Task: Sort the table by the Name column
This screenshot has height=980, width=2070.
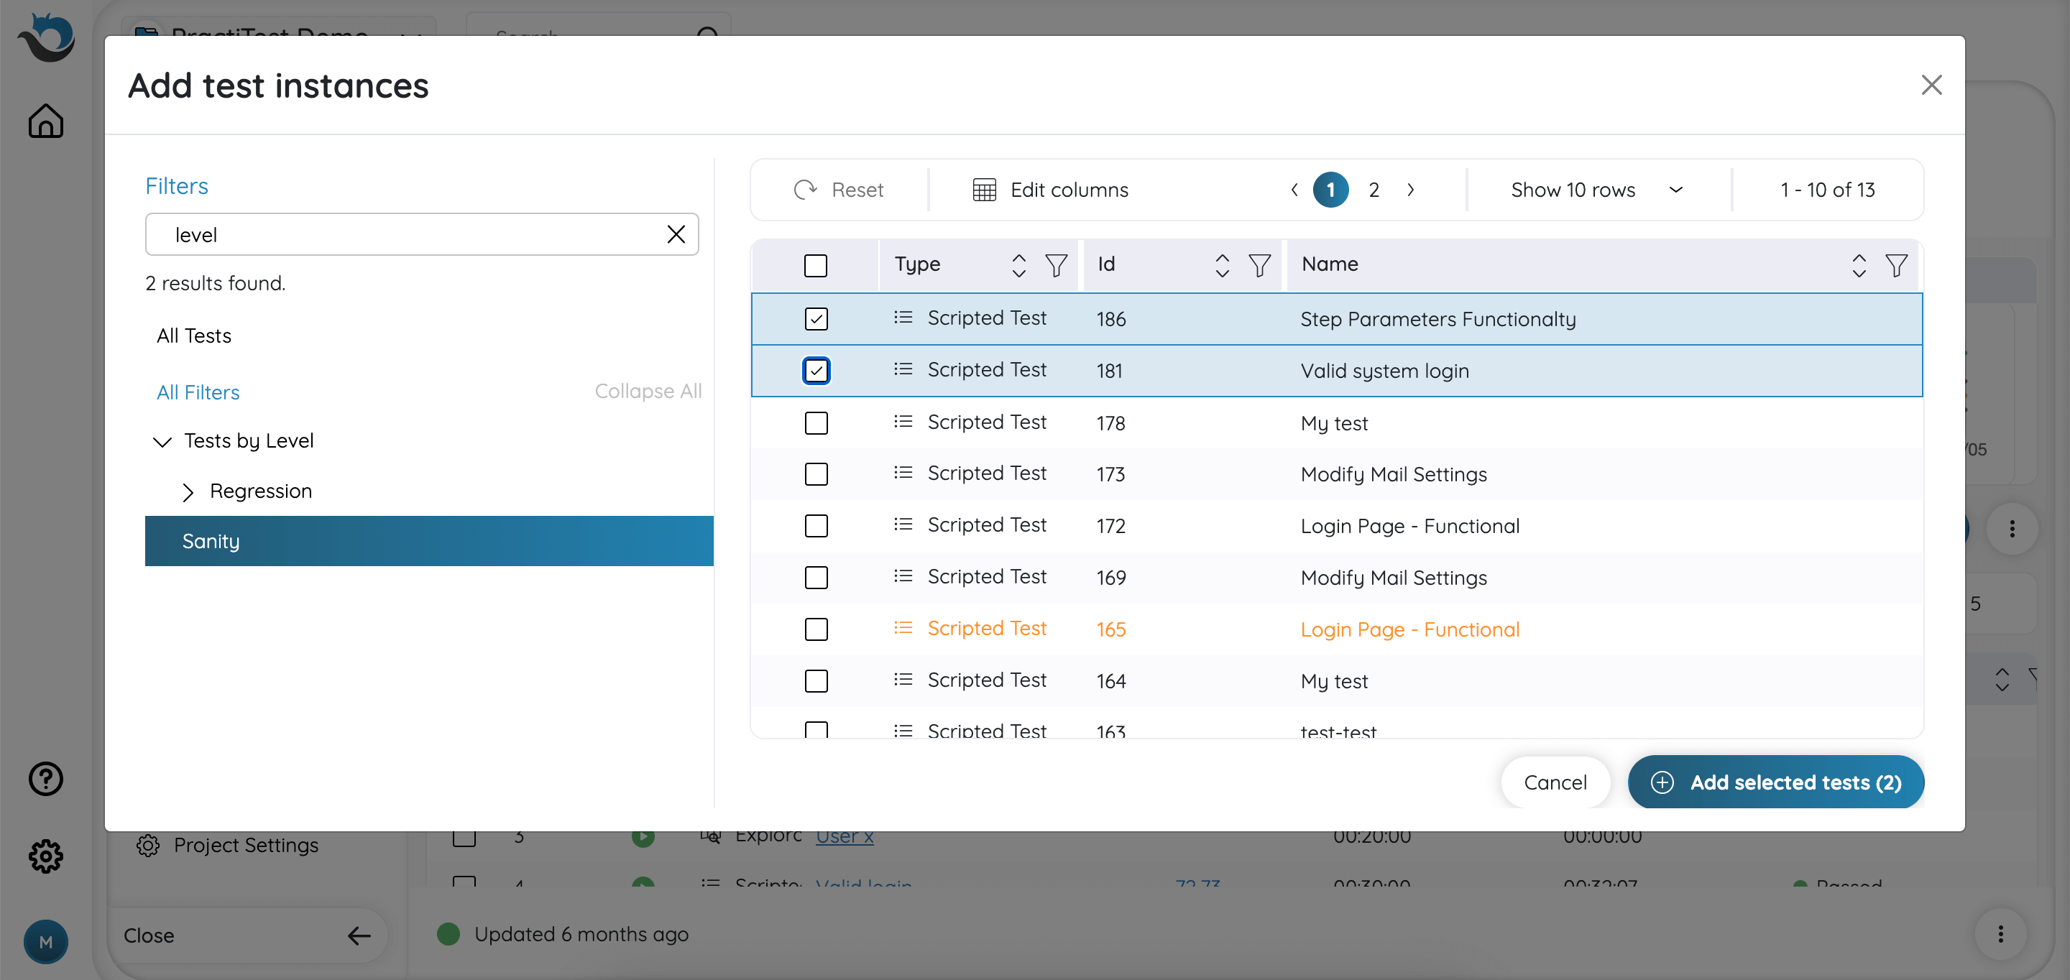Action: 1859,265
